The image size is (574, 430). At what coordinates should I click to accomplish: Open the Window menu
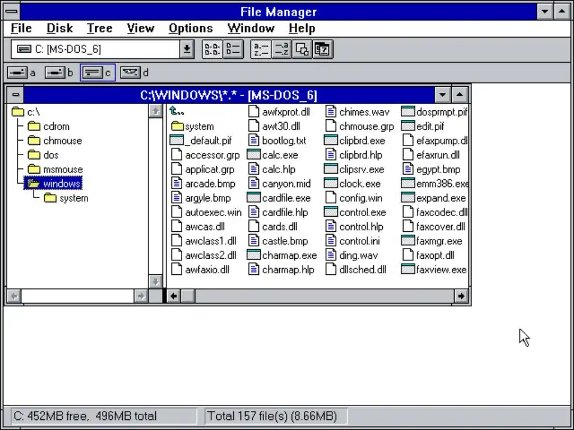click(x=251, y=28)
